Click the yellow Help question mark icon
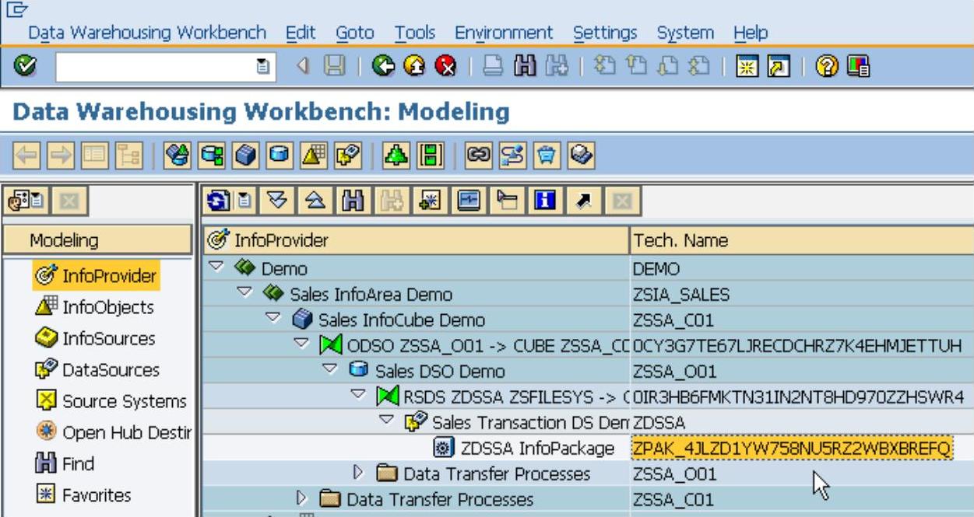Viewport: 974px width, 517px height. [x=826, y=67]
